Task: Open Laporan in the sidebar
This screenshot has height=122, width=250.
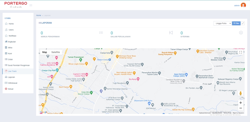Action: [x=18, y=77]
